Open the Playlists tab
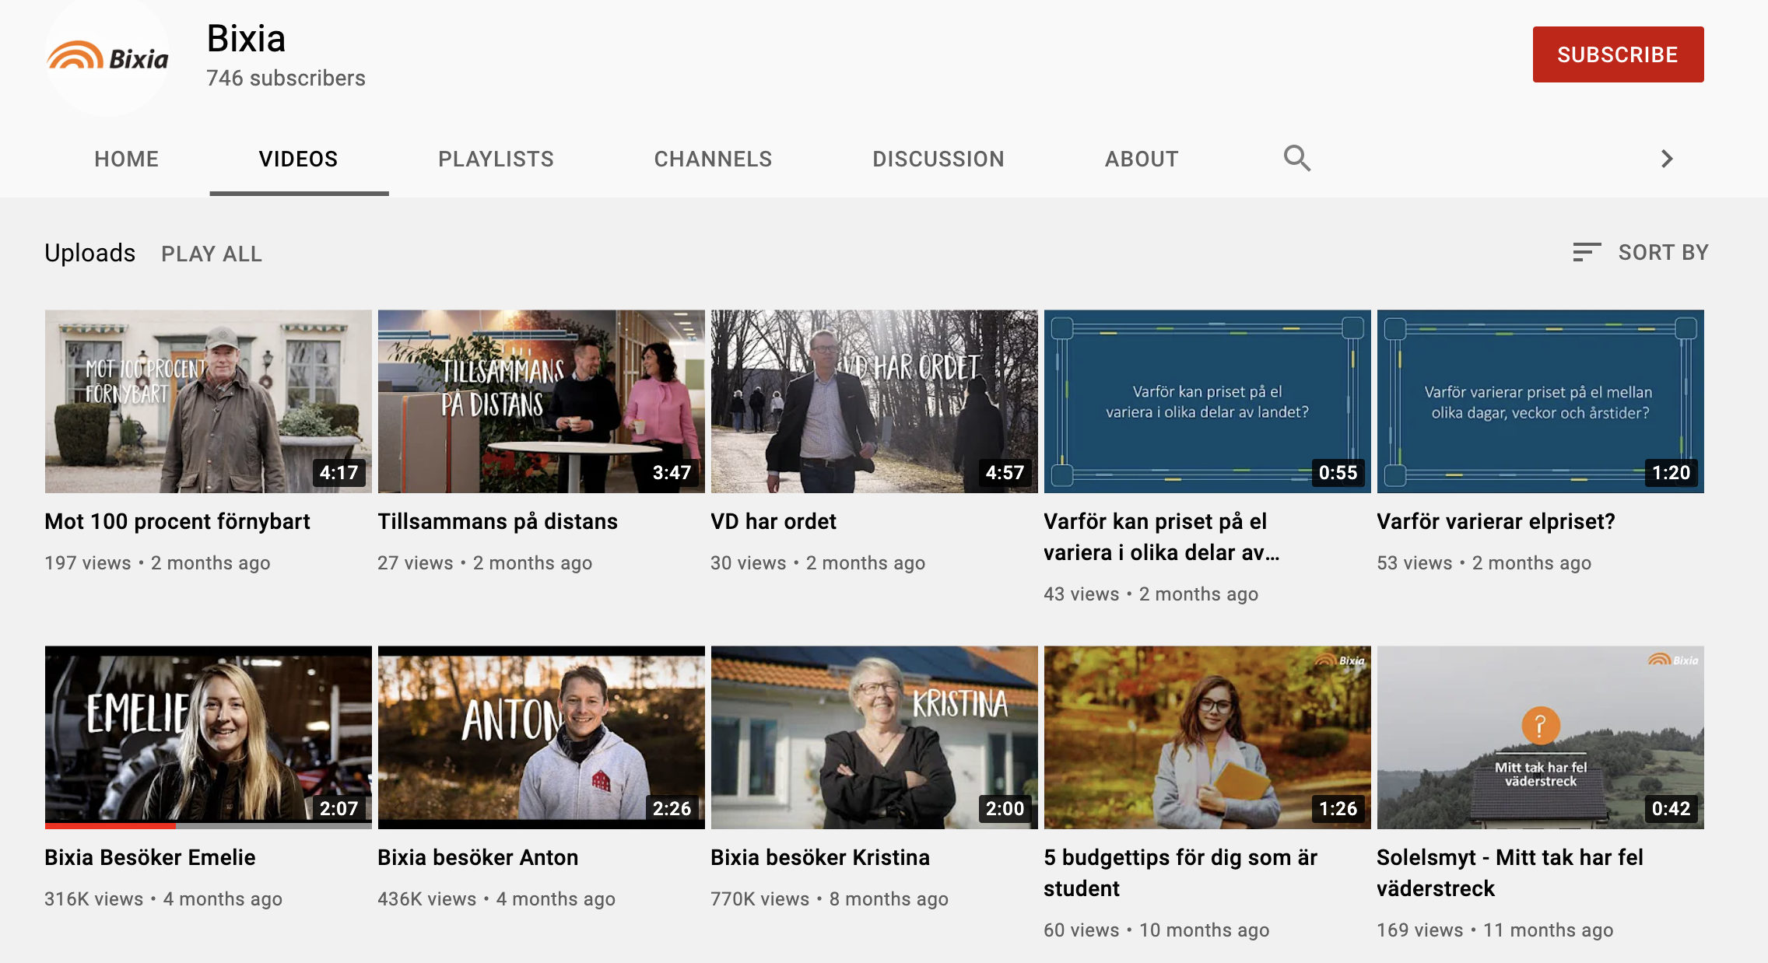Screen dimensions: 1768x963 pyautogui.click(x=496, y=159)
